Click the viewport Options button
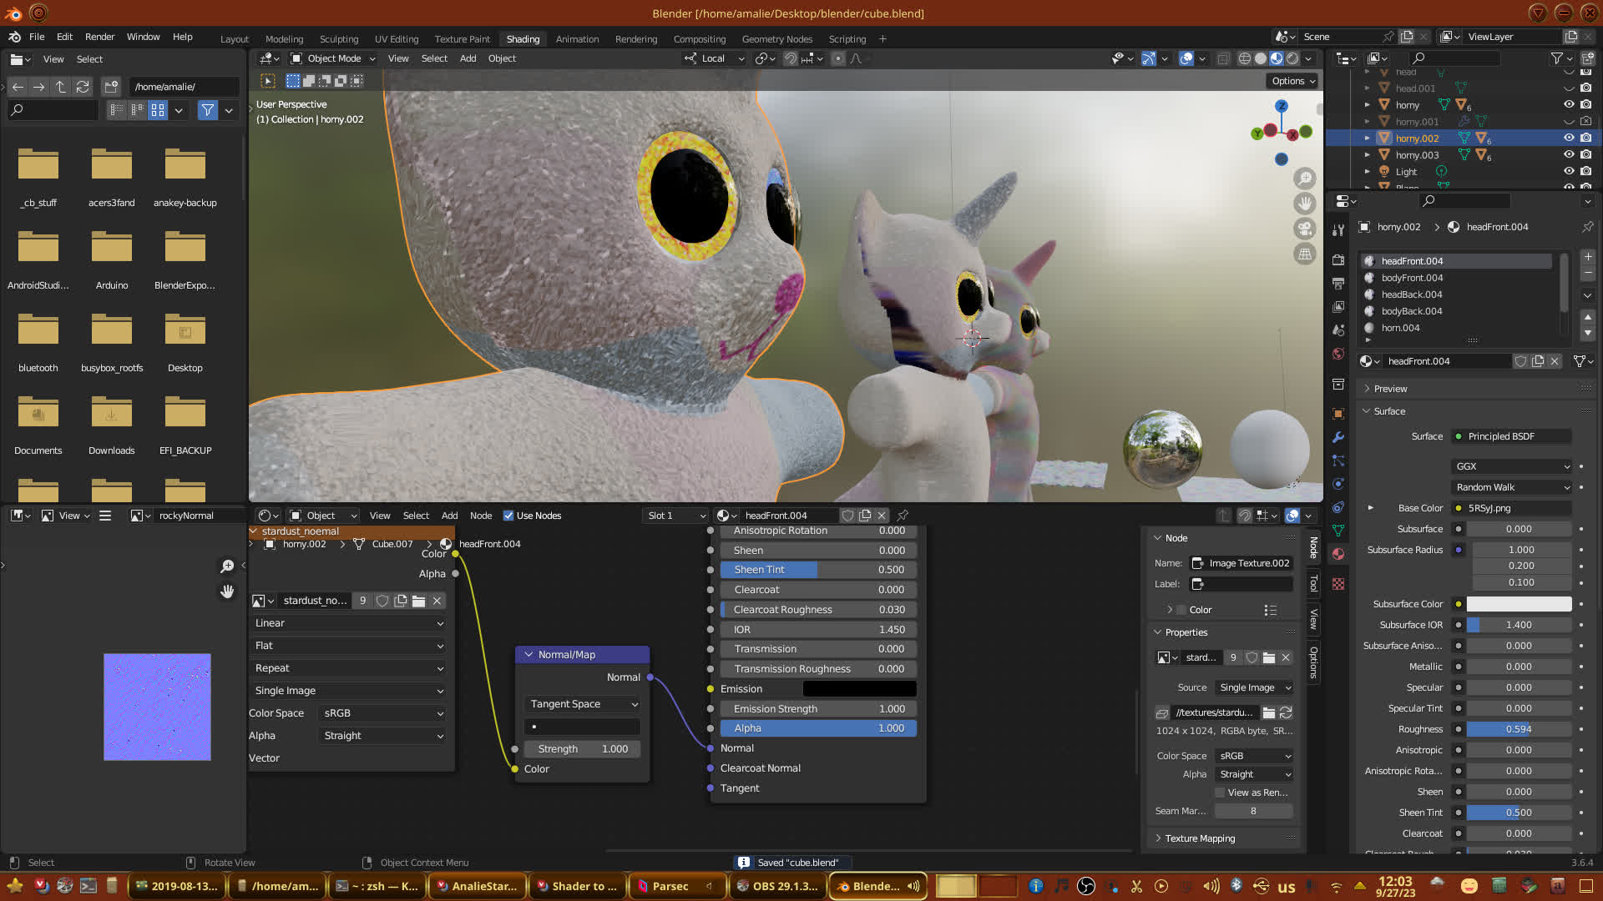 point(1292,81)
